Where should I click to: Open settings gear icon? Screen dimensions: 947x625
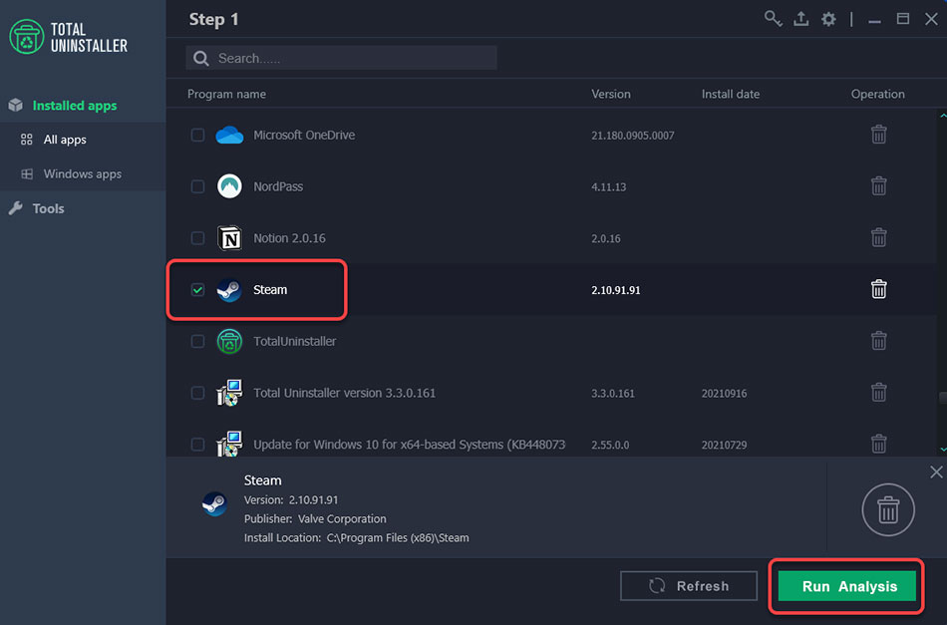(x=828, y=19)
